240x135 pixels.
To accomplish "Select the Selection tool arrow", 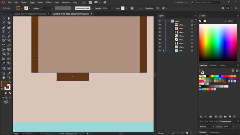I will (4, 18).
